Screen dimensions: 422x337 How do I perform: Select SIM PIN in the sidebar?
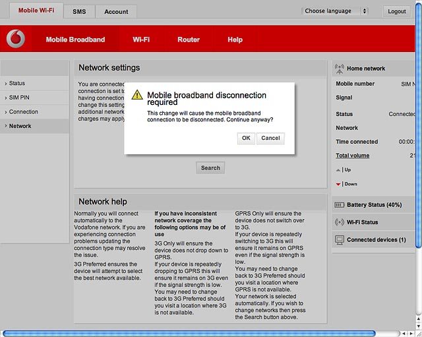tap(35, 98)
